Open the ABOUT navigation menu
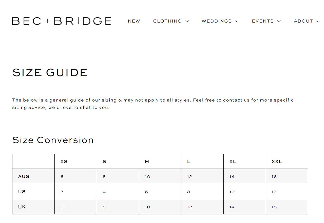The width and height of the screenshot is (324, 223). (x=303, y=21)
